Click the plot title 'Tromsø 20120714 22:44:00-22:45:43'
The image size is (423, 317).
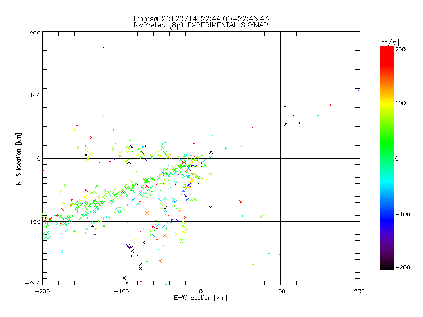click(200, 18)
